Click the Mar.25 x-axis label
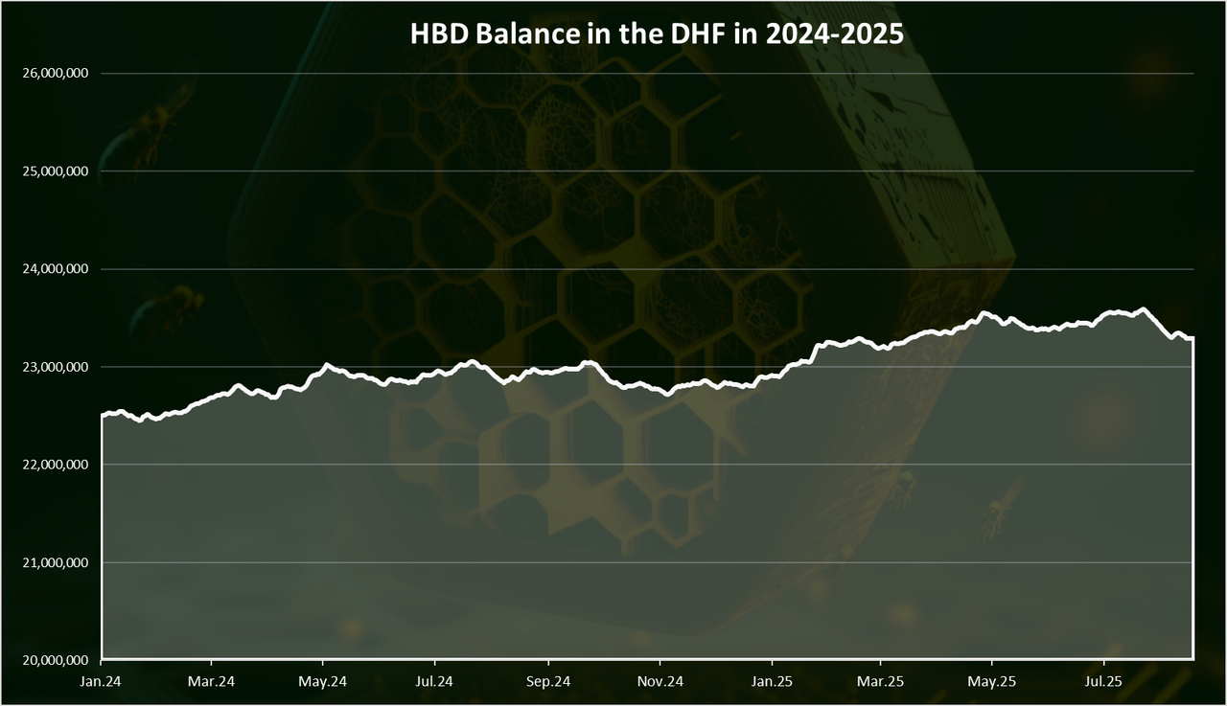Screen dimensions: 1227x706 tap(880, 682)
